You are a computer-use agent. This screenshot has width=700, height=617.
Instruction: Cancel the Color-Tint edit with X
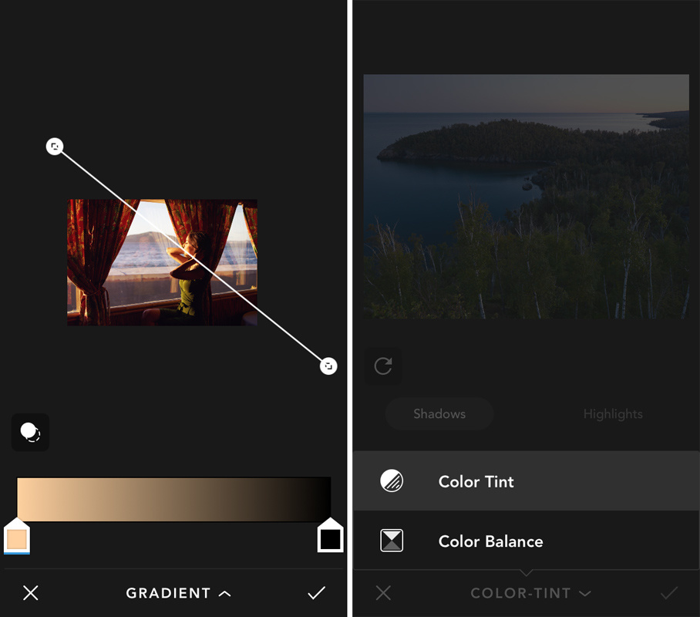coord(383,593)
